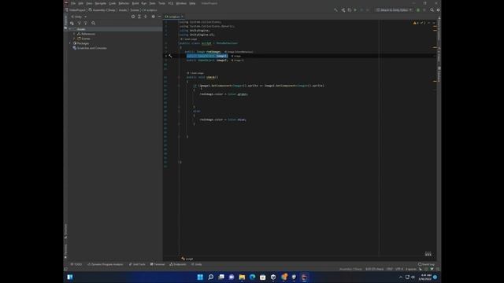This screenshot has height=283, width=504.
Task: Switch to Rider icon in taskbar
Action: coord(304,277)
